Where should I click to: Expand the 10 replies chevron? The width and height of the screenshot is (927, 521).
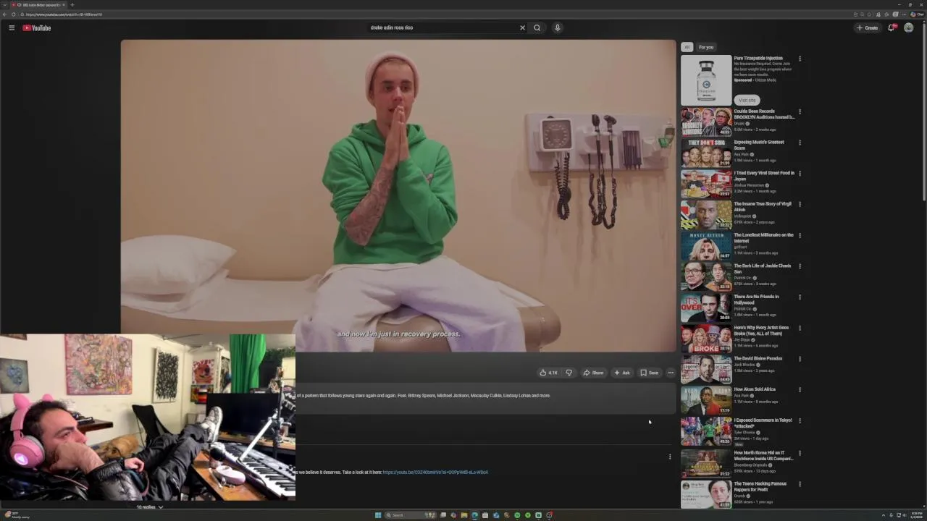click(x=161, y=507)
